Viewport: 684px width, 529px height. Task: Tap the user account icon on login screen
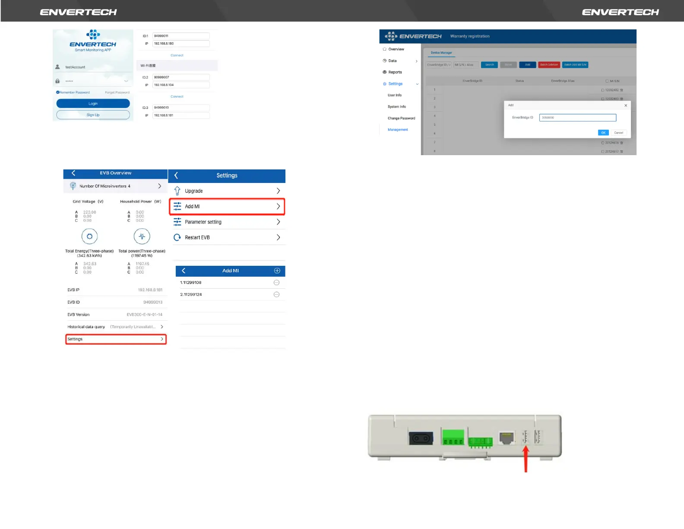[57, 67]
